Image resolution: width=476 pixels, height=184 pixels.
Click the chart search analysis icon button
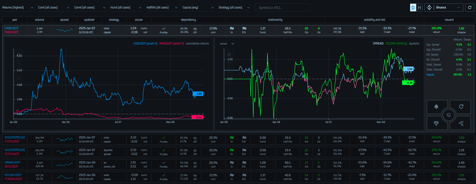(461, 123)
